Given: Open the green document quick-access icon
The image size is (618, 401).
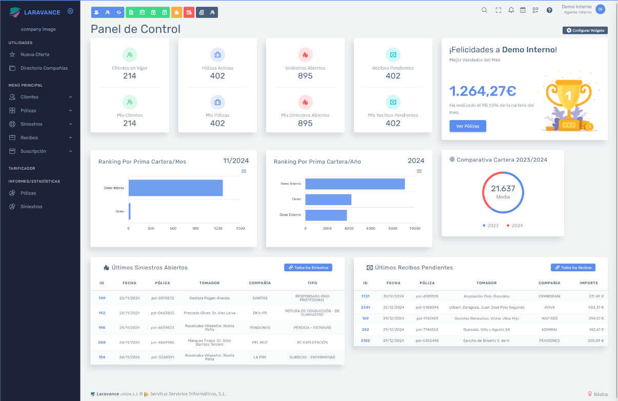Looking at the screenshot, I should point(132,12).
